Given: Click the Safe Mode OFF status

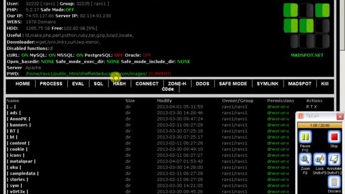Looking at the screenshot, I should point(70,10).
